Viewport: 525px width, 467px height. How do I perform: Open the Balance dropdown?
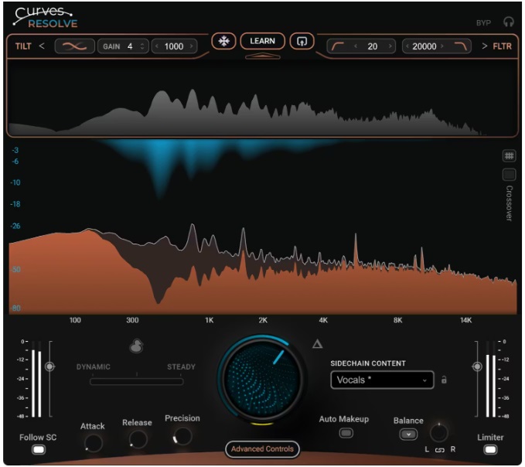click(x=407, y=435)
